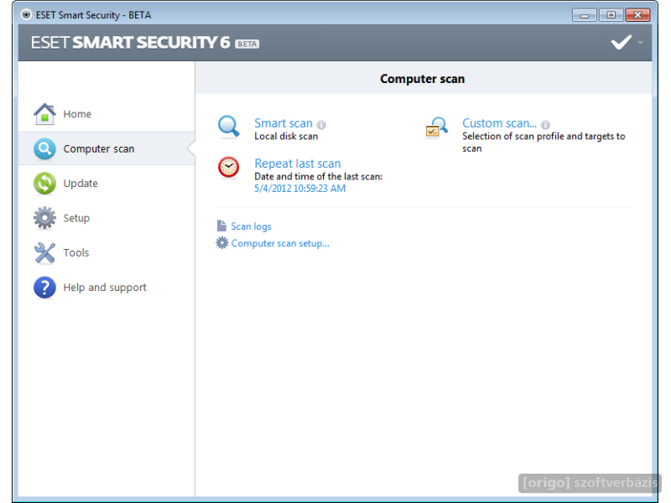
Task: Open the Home section
Action: pyautogui.click(x=77, y=114)
